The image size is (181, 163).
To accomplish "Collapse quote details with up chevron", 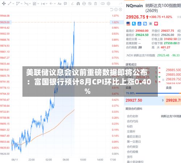I will (x=164, y=50).
